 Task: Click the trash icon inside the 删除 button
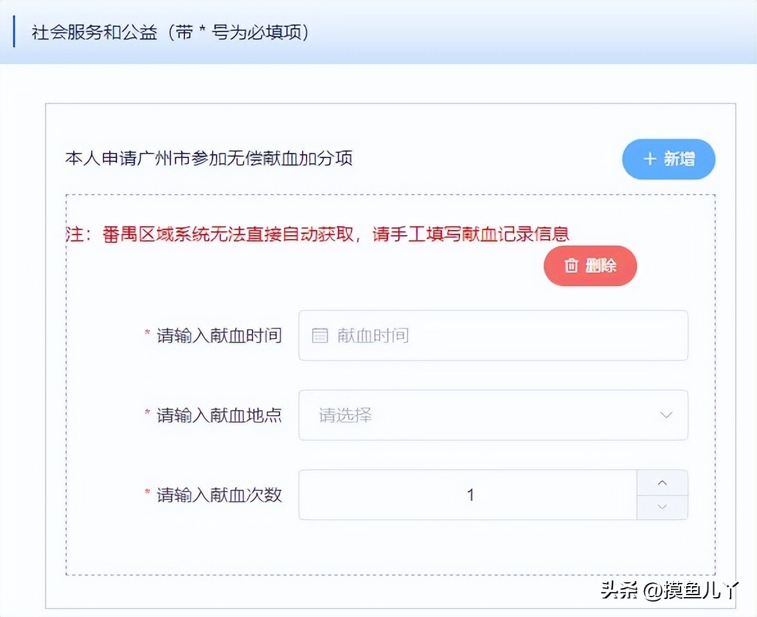[571, 265]
